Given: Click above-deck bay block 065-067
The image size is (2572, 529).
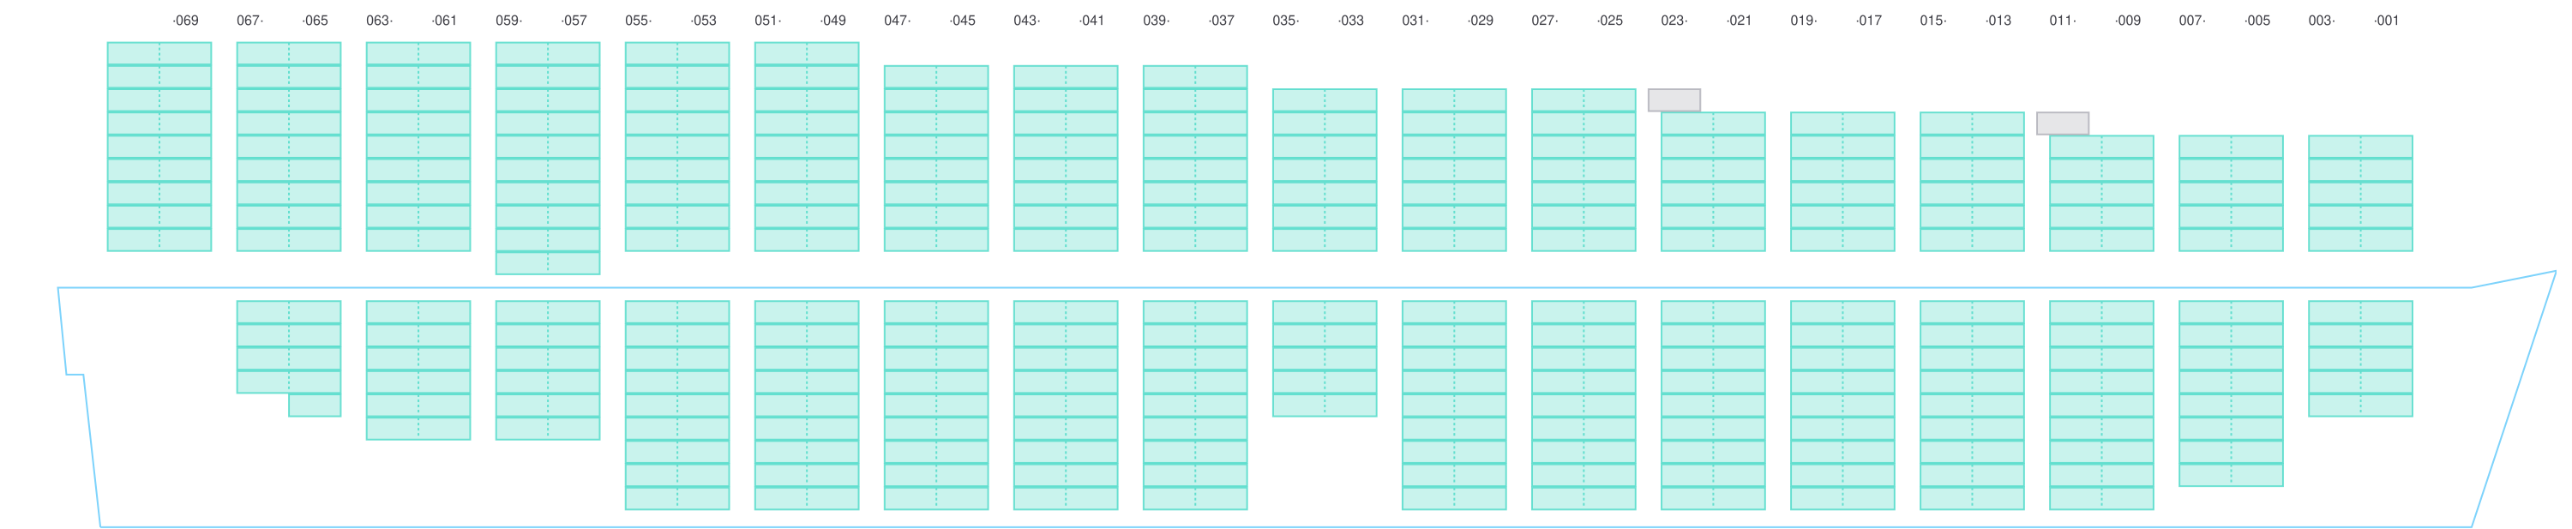Looking at the screenshot, I should pos(289,146).
